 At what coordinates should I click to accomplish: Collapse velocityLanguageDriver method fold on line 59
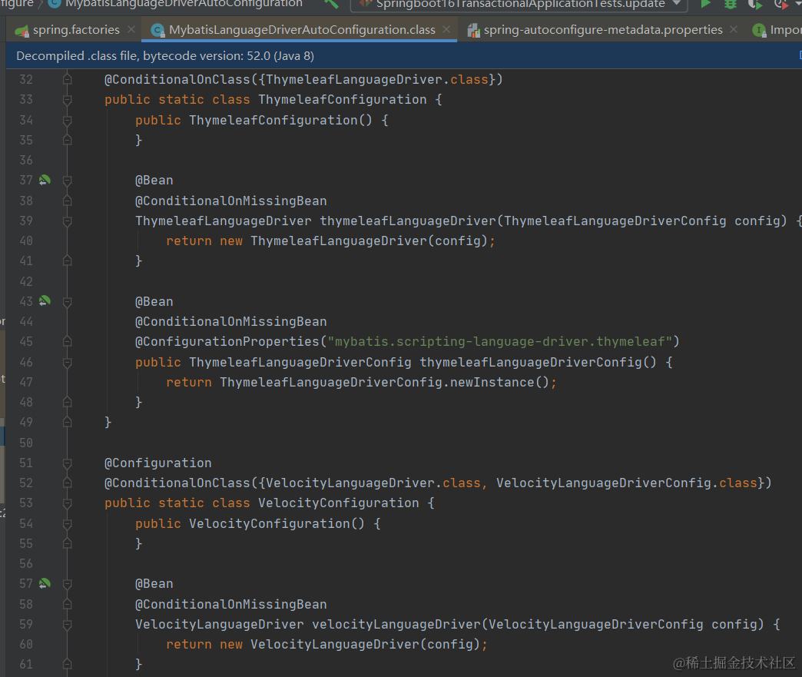[67, 624]
